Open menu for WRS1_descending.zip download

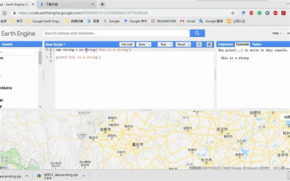84,176
